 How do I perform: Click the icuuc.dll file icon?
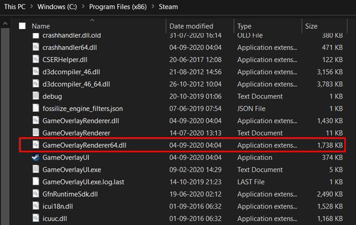coord(36,218)
